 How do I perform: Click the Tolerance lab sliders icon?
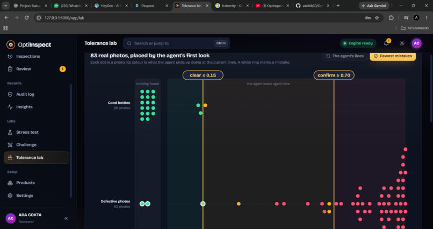click(10, 157)
